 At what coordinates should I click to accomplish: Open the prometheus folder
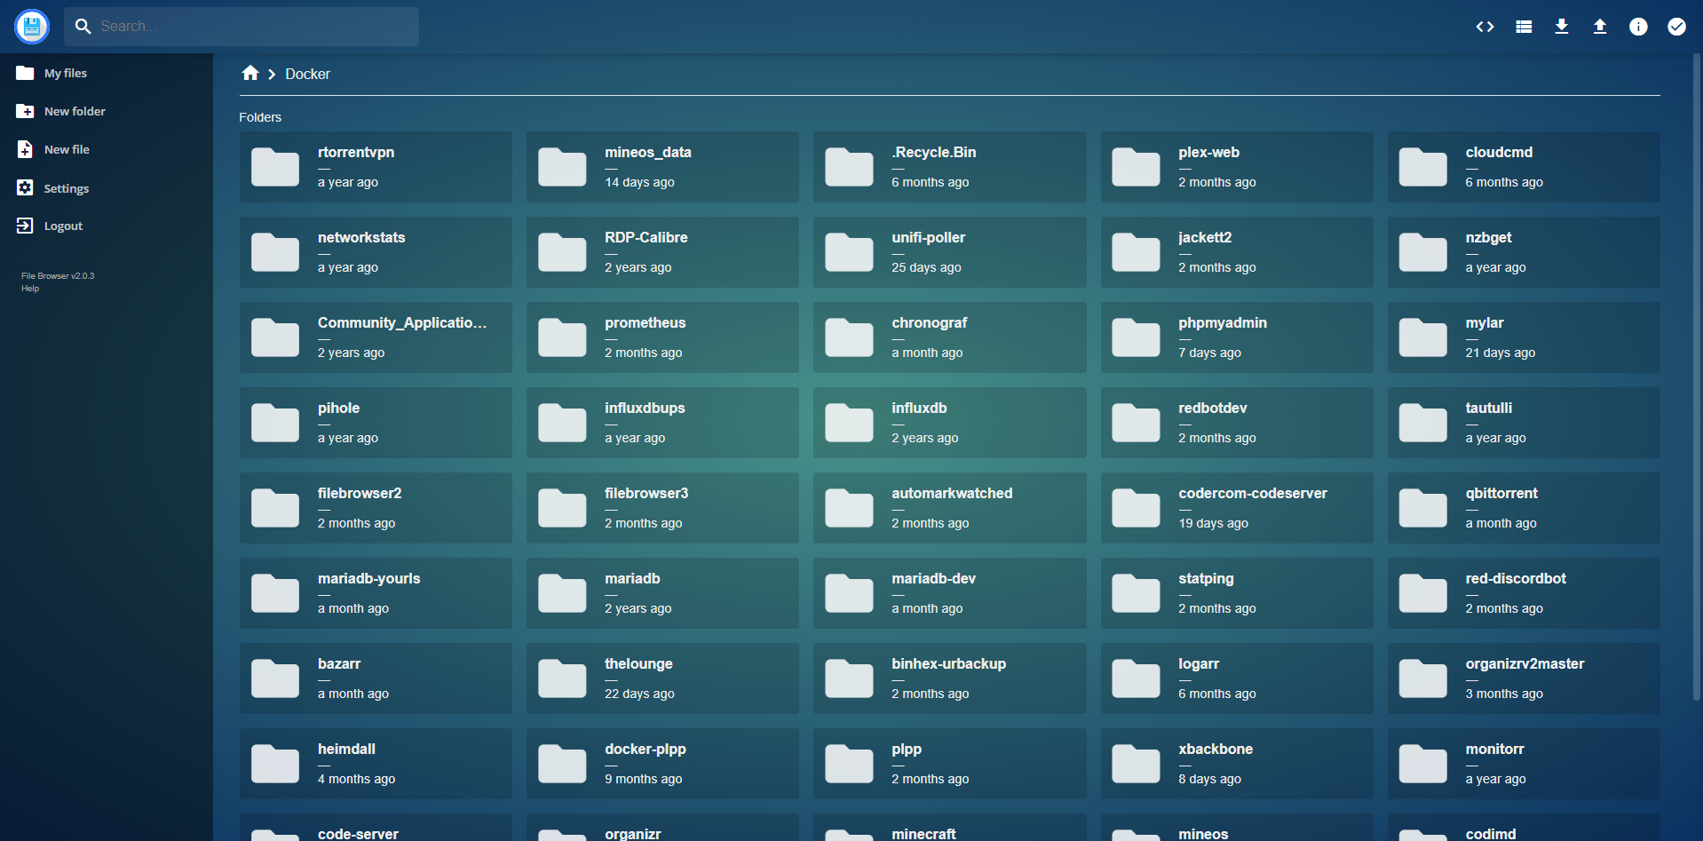[x=662, y=337]
